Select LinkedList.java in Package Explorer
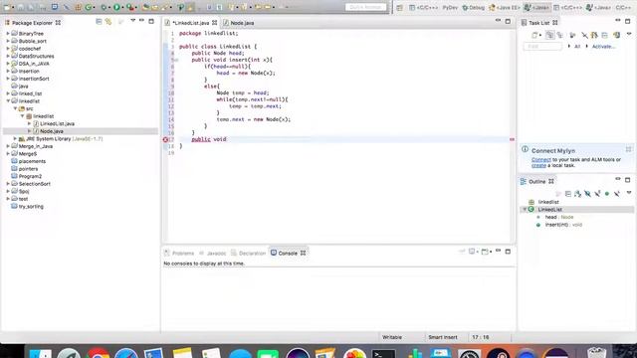The image size is (637, 358). pos(57,123)
